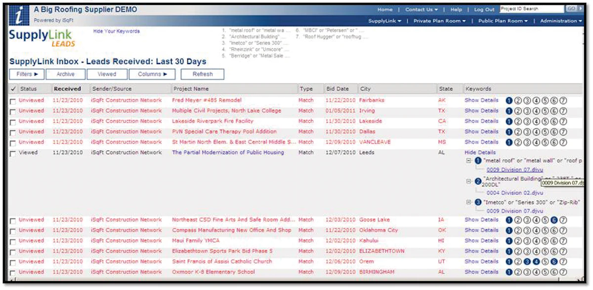Viewport: 593px width, 290px height.
Task: Check the Partial Modernization of Public Housing checkbox
Action: [13, 153]
